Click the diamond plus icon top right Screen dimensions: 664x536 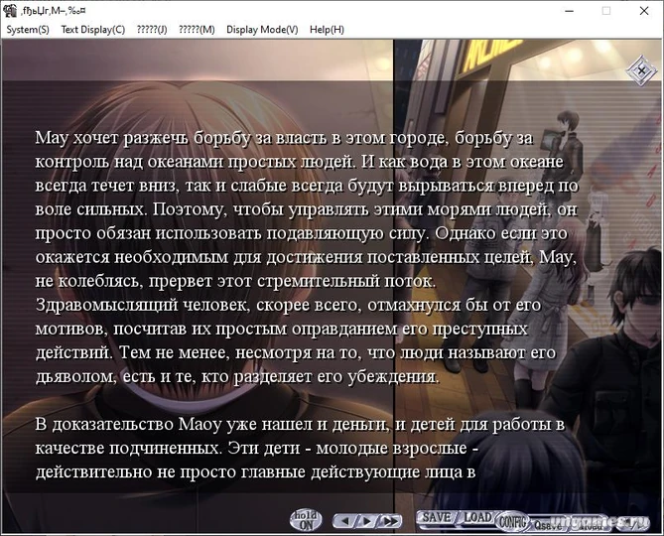[x=641, y=70]
